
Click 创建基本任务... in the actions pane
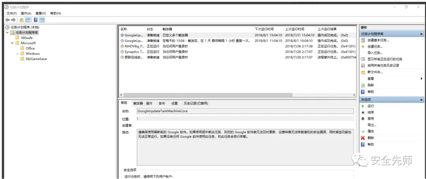[378, 40]
